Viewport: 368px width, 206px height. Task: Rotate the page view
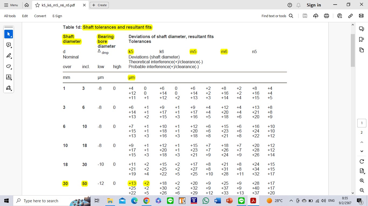click(362, 161)
